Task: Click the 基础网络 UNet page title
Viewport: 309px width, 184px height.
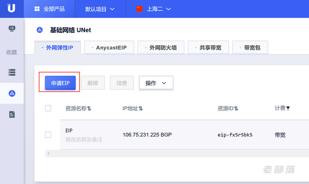Action: pyautogui.click(x=70, y=30)
